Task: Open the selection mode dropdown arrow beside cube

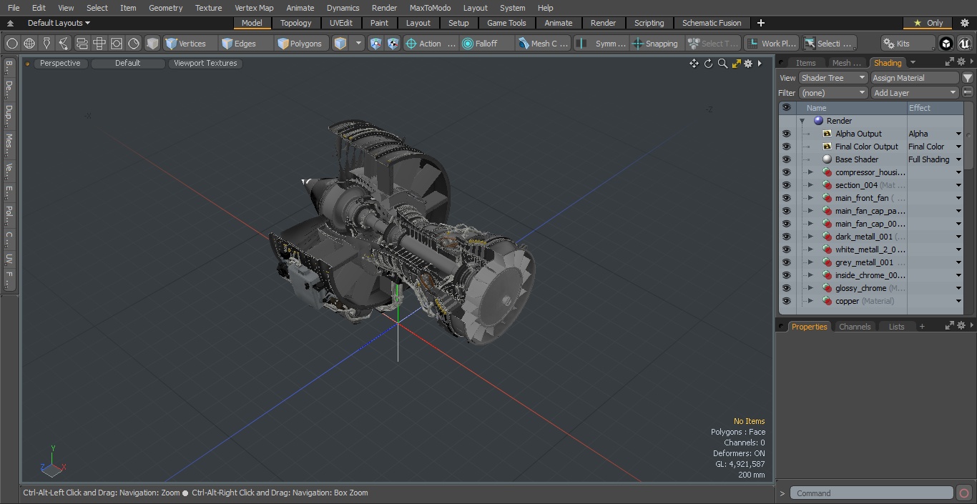Action: pyautogui.click(x=359, y=44)
